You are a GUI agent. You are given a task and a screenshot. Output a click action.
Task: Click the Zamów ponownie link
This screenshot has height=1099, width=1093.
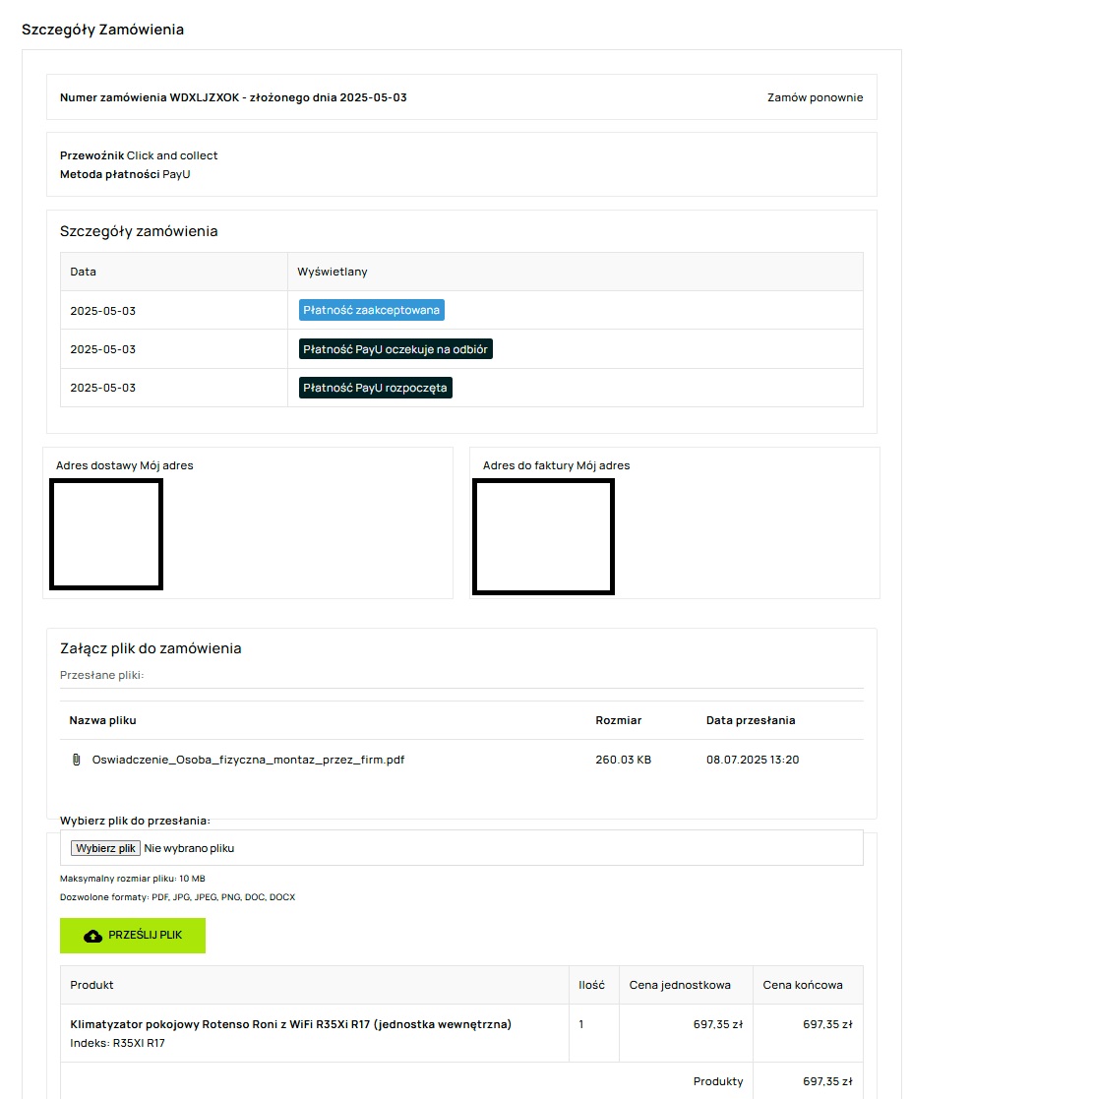pos(815,97)
